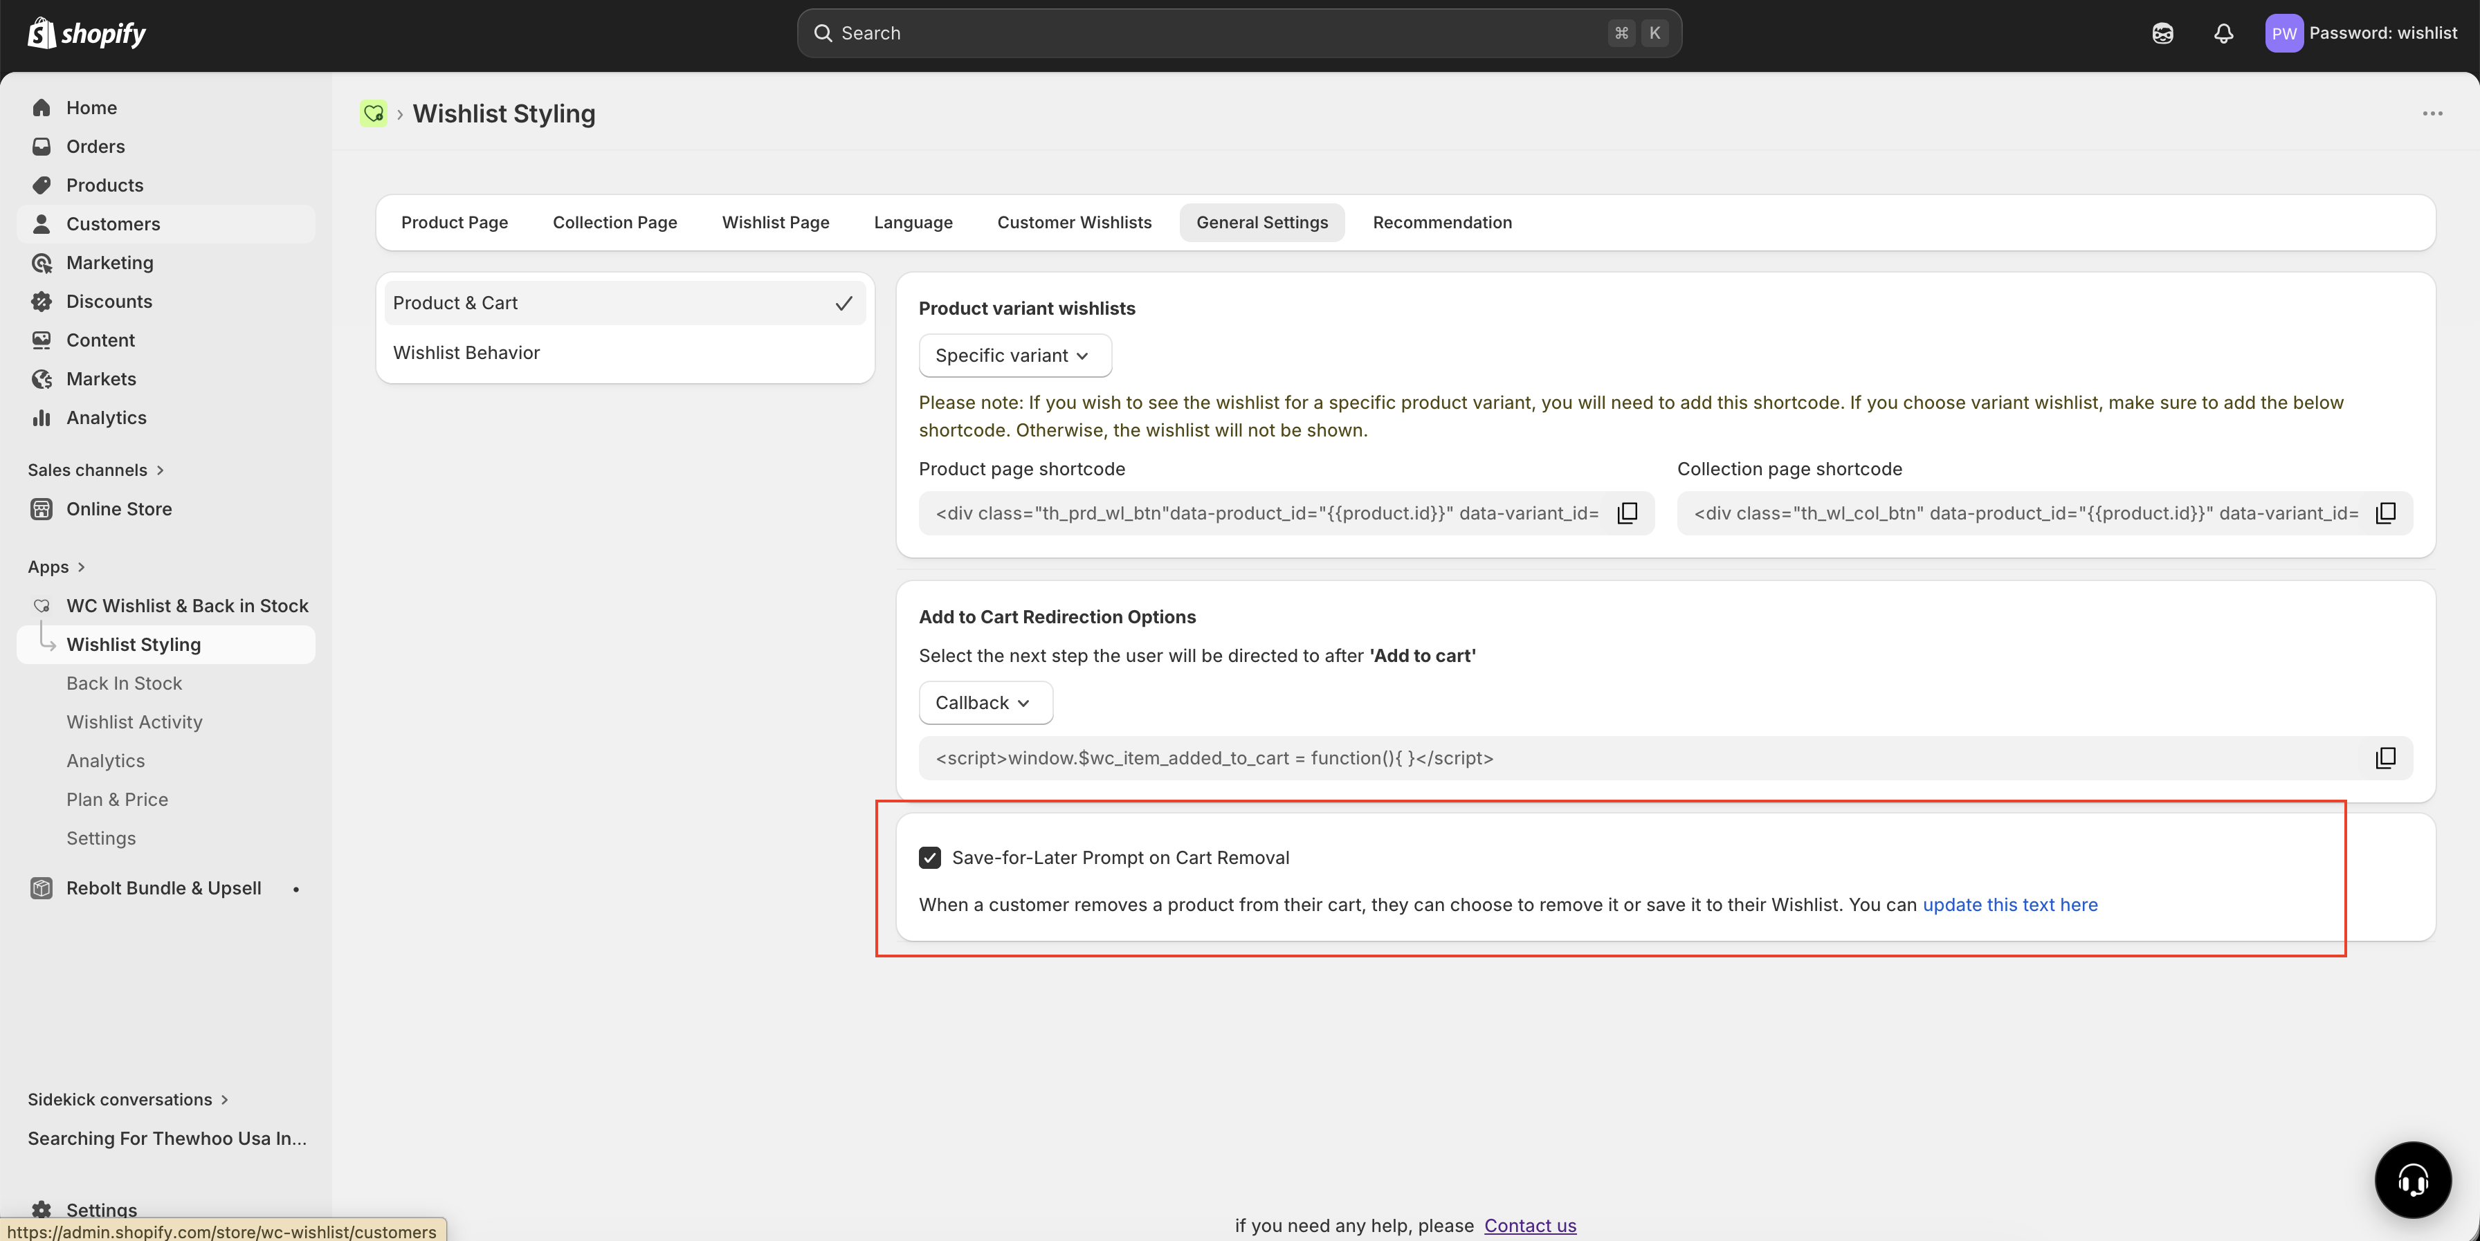Click the Products tag icon
Screen dimensions: 2480x1241
pyautogui.click(x=42, y=185)
